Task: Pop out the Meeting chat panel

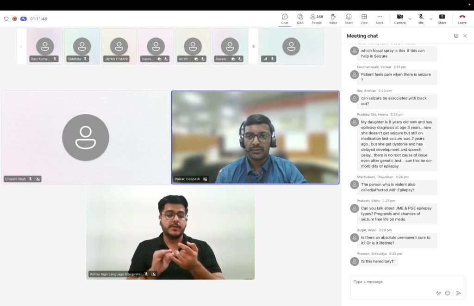Action: click(x=456, y=36)
